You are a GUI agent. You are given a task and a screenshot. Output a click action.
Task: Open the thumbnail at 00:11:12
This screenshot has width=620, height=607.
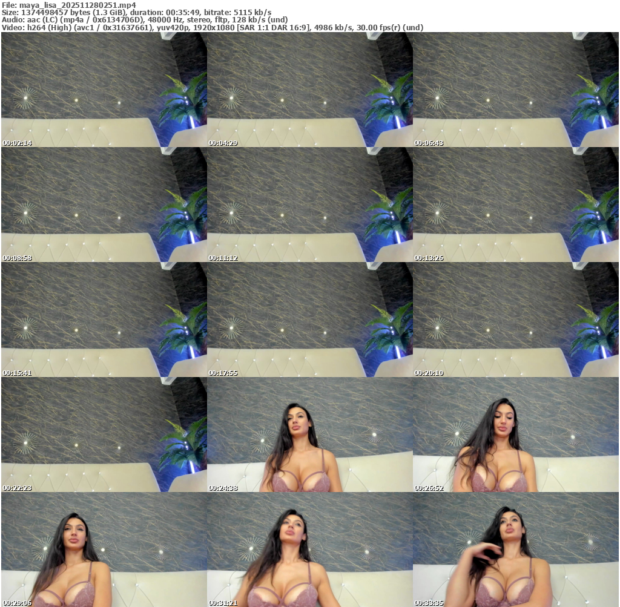[309, 205]
